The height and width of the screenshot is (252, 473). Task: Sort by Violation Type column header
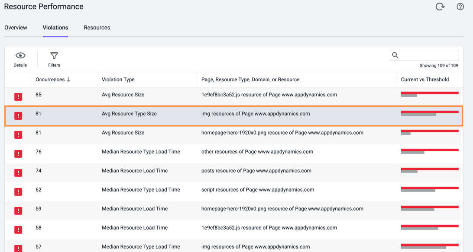(x=118, y=80)
